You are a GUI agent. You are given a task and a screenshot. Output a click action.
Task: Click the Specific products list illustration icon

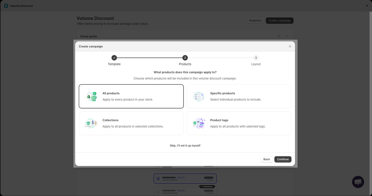[199, 96]
